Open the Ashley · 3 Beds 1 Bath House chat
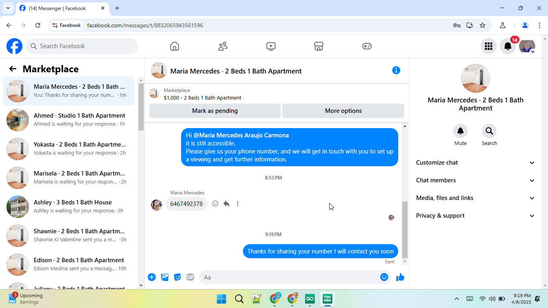This screenshot has width=548, height=308. tap(69, 207)
